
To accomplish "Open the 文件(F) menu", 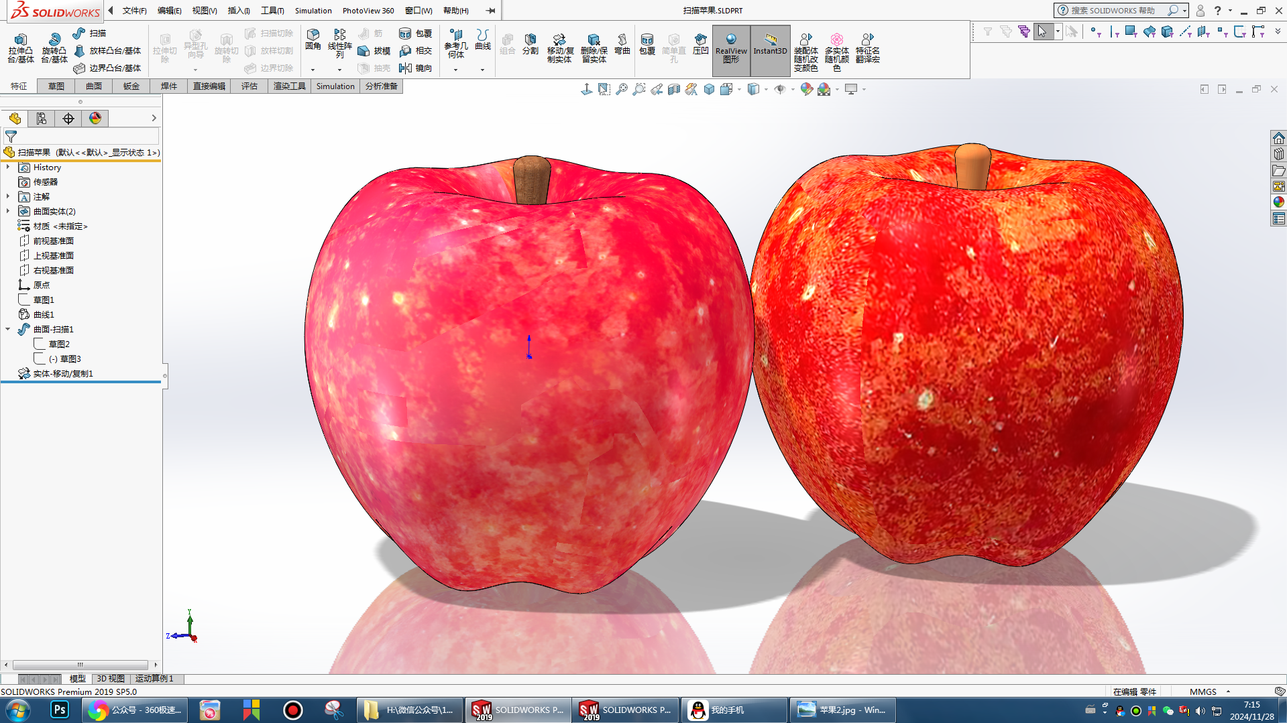I will pos(134,11).
